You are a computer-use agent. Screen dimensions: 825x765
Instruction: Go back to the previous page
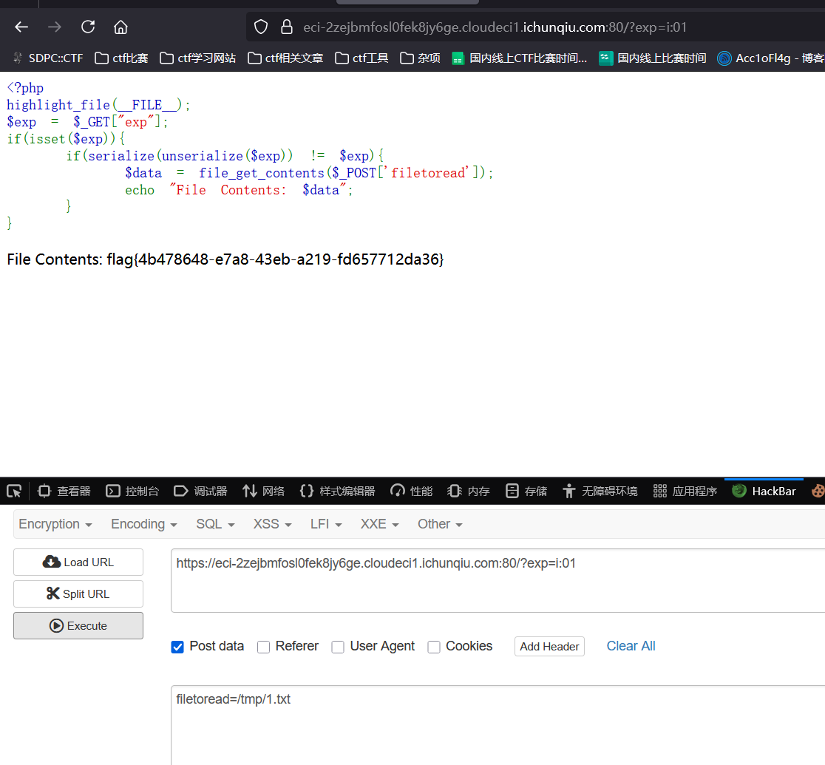click(21, 27)
